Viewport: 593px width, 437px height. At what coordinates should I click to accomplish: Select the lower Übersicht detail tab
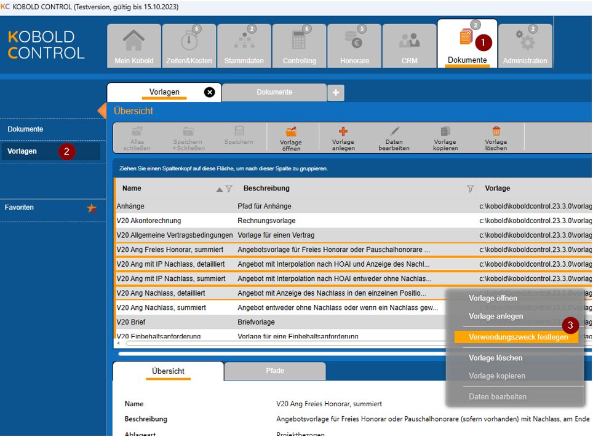click(x=169, y=371)
